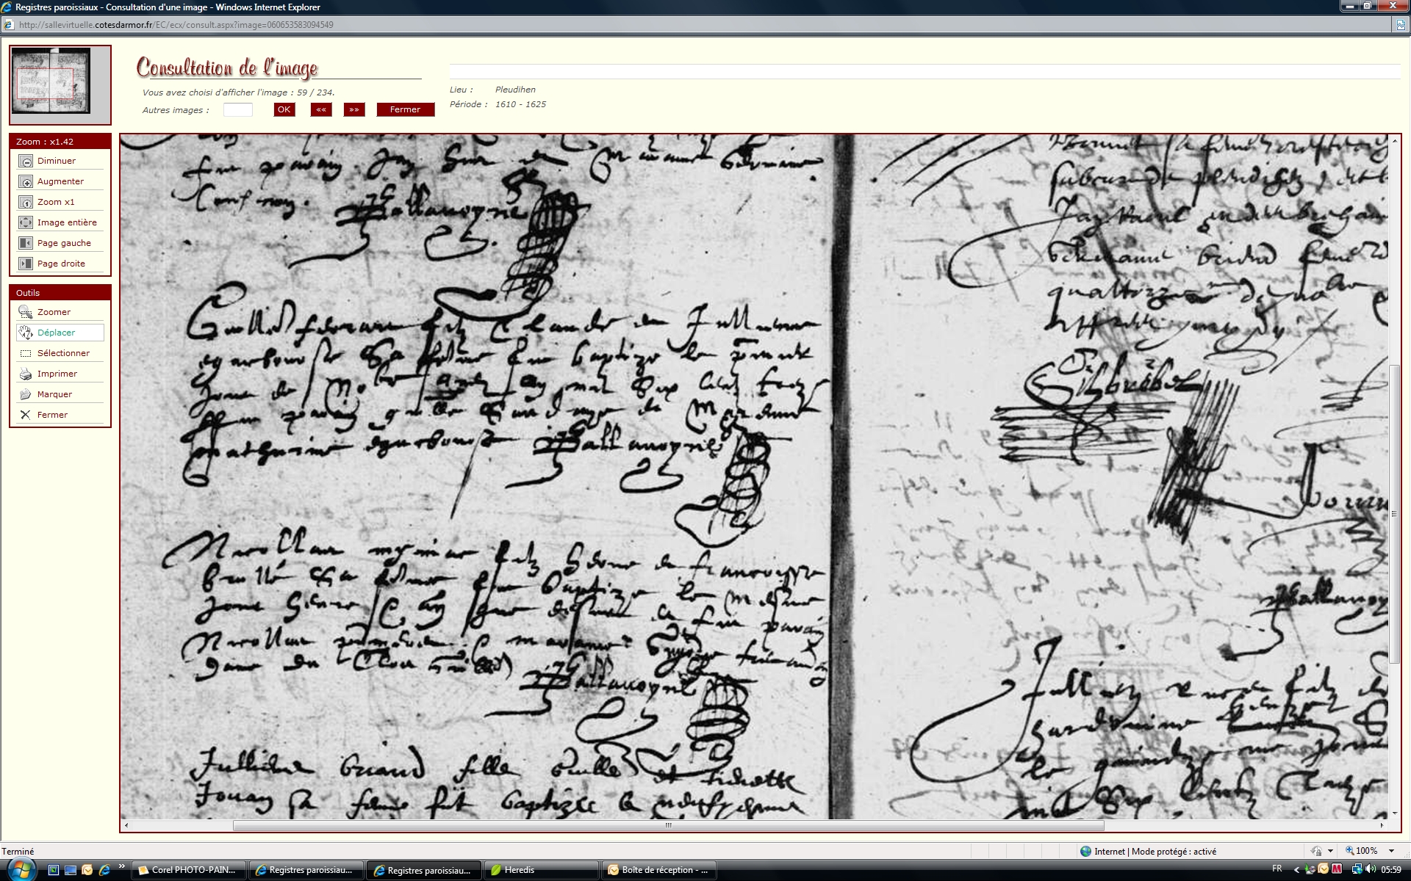This screenshot has height=881, width=1411.
Task: Click the Augmenter zoom-in icon
Action: [x=26, y=181]
